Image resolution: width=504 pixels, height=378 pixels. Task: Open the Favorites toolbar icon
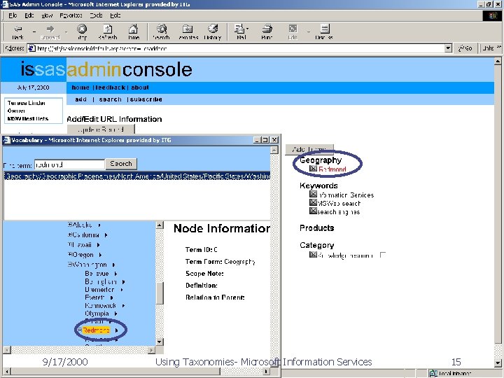coord(188,31)
